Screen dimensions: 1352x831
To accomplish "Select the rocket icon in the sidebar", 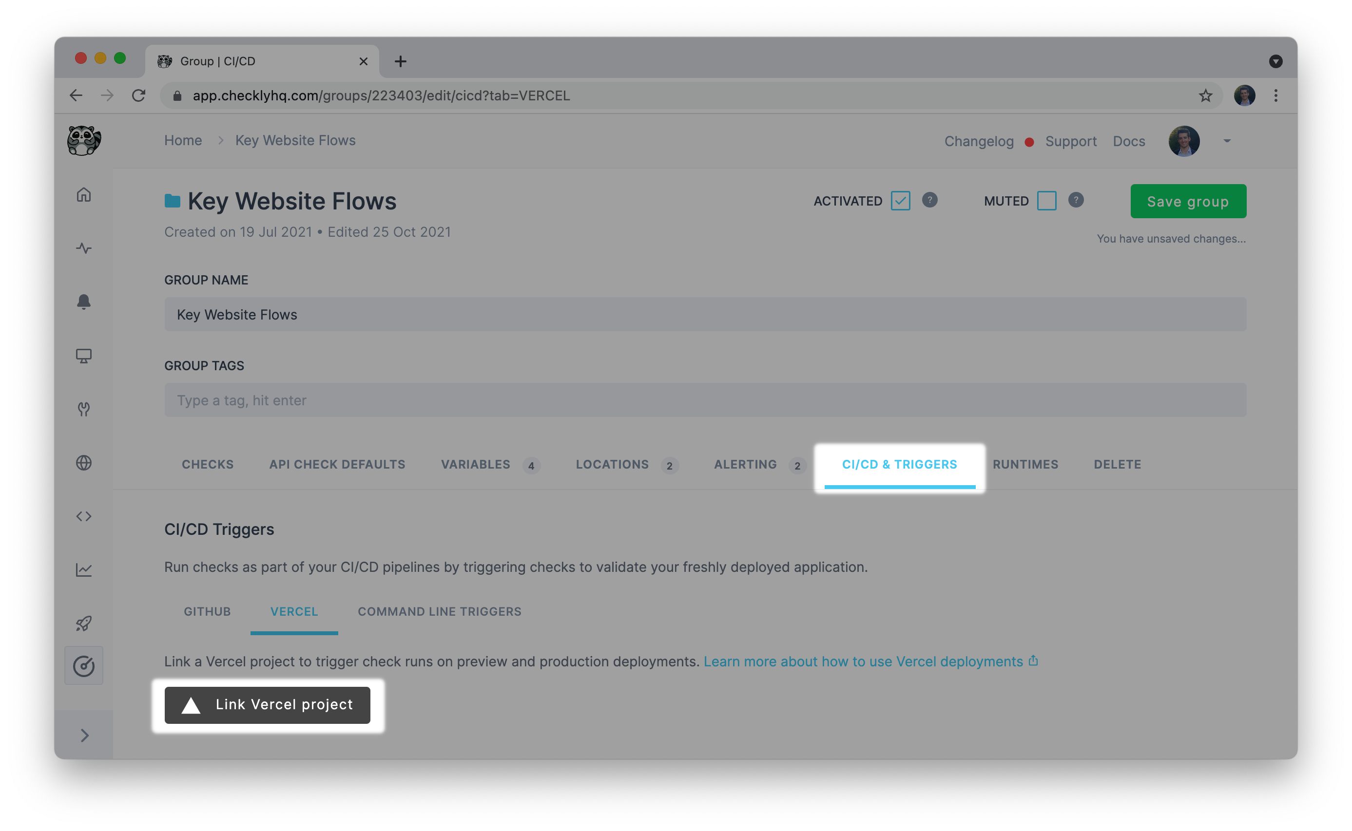I will click(83, 623).
